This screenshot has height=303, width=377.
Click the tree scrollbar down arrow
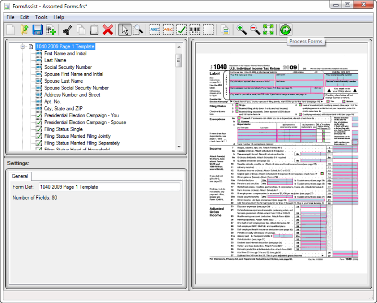179,146
